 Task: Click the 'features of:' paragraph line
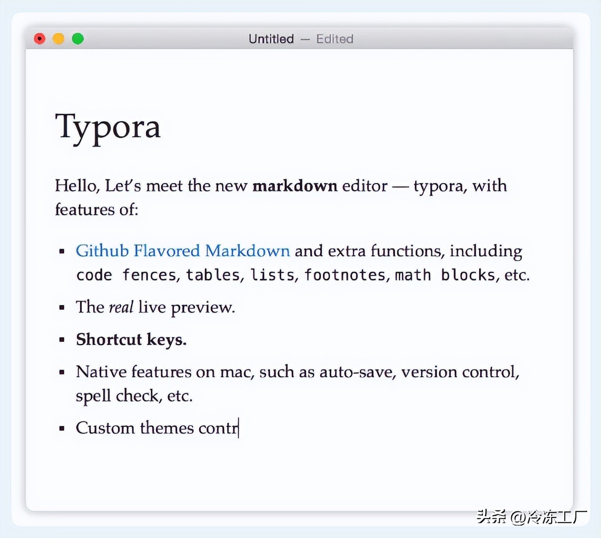(x=96, y=209)
